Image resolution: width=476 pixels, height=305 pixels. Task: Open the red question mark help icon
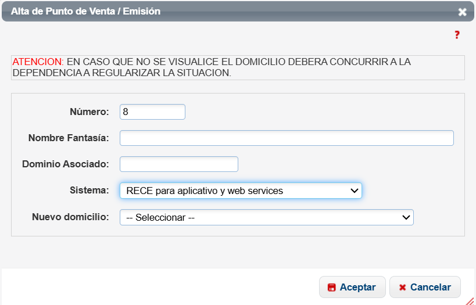[x=457, y=35]
